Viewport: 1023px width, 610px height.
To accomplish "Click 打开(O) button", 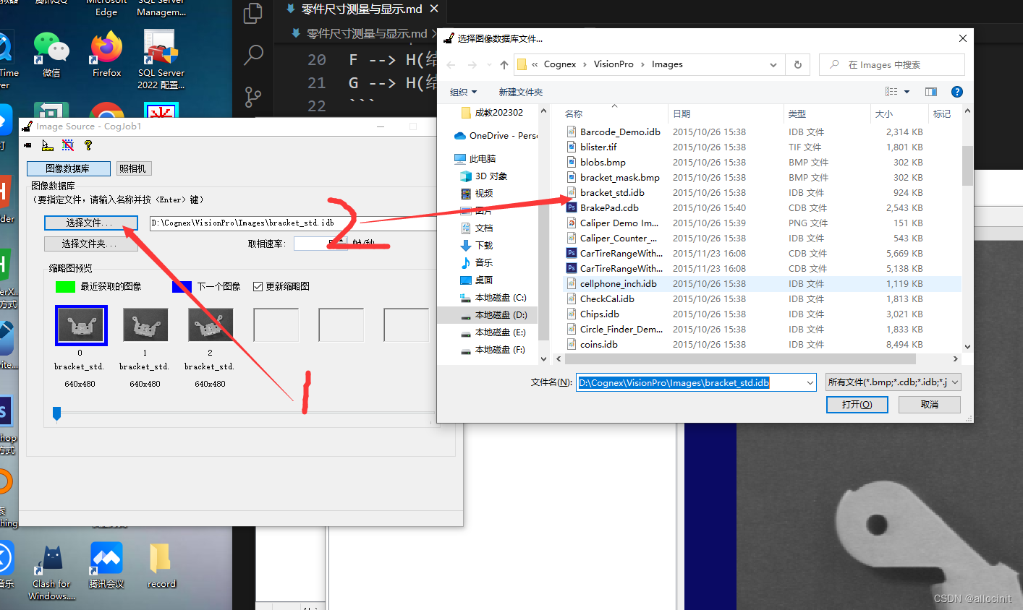I will 857,405.
